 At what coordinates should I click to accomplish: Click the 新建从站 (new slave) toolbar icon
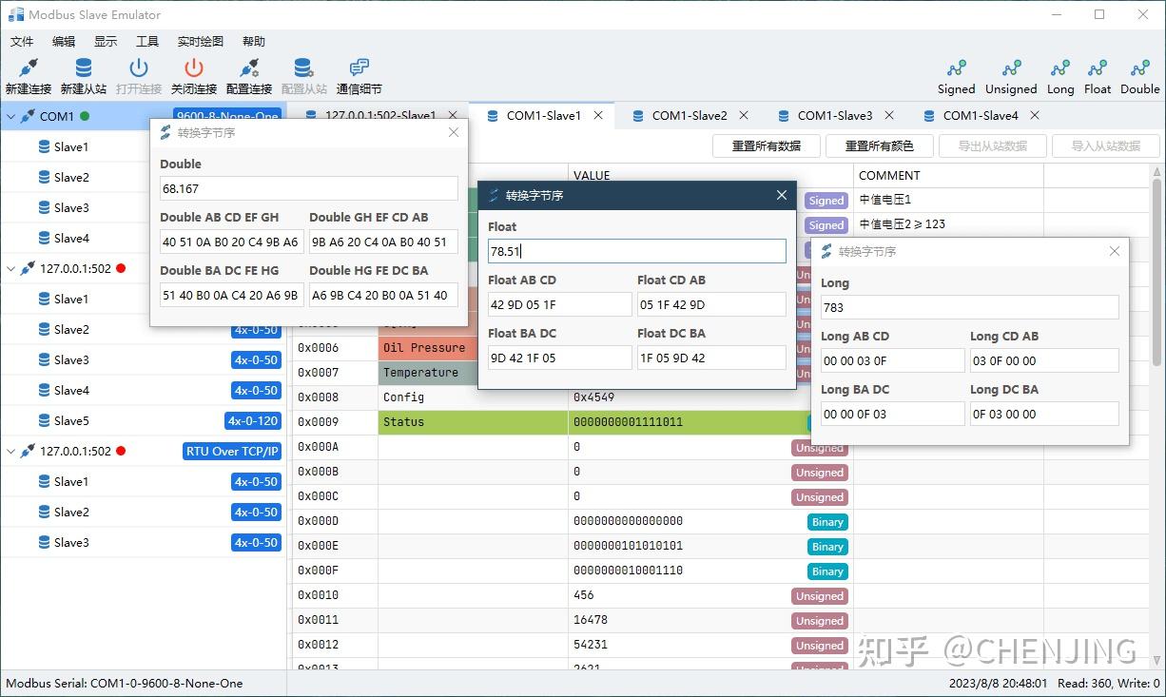(83, 75)
